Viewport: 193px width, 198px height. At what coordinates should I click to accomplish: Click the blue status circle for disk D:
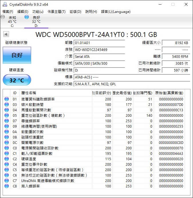click(x=27, y=17)
